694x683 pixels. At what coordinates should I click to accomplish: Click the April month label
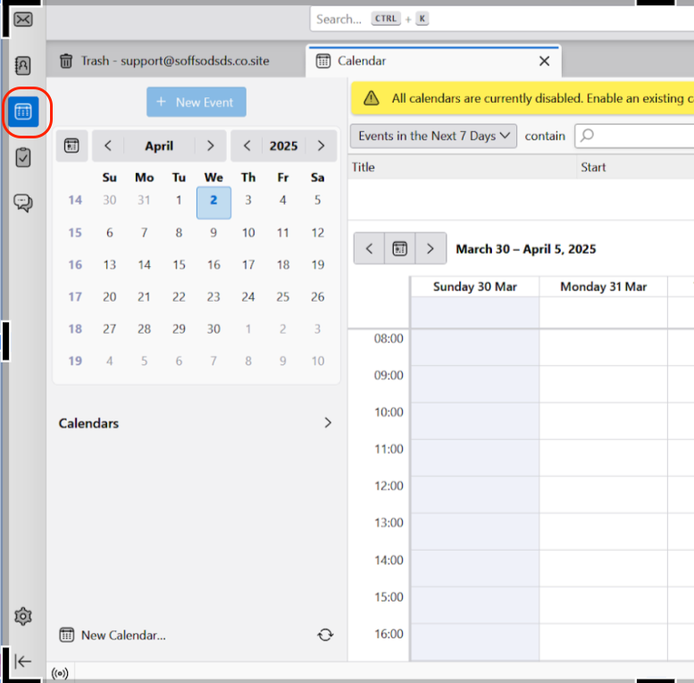[159, 146]
